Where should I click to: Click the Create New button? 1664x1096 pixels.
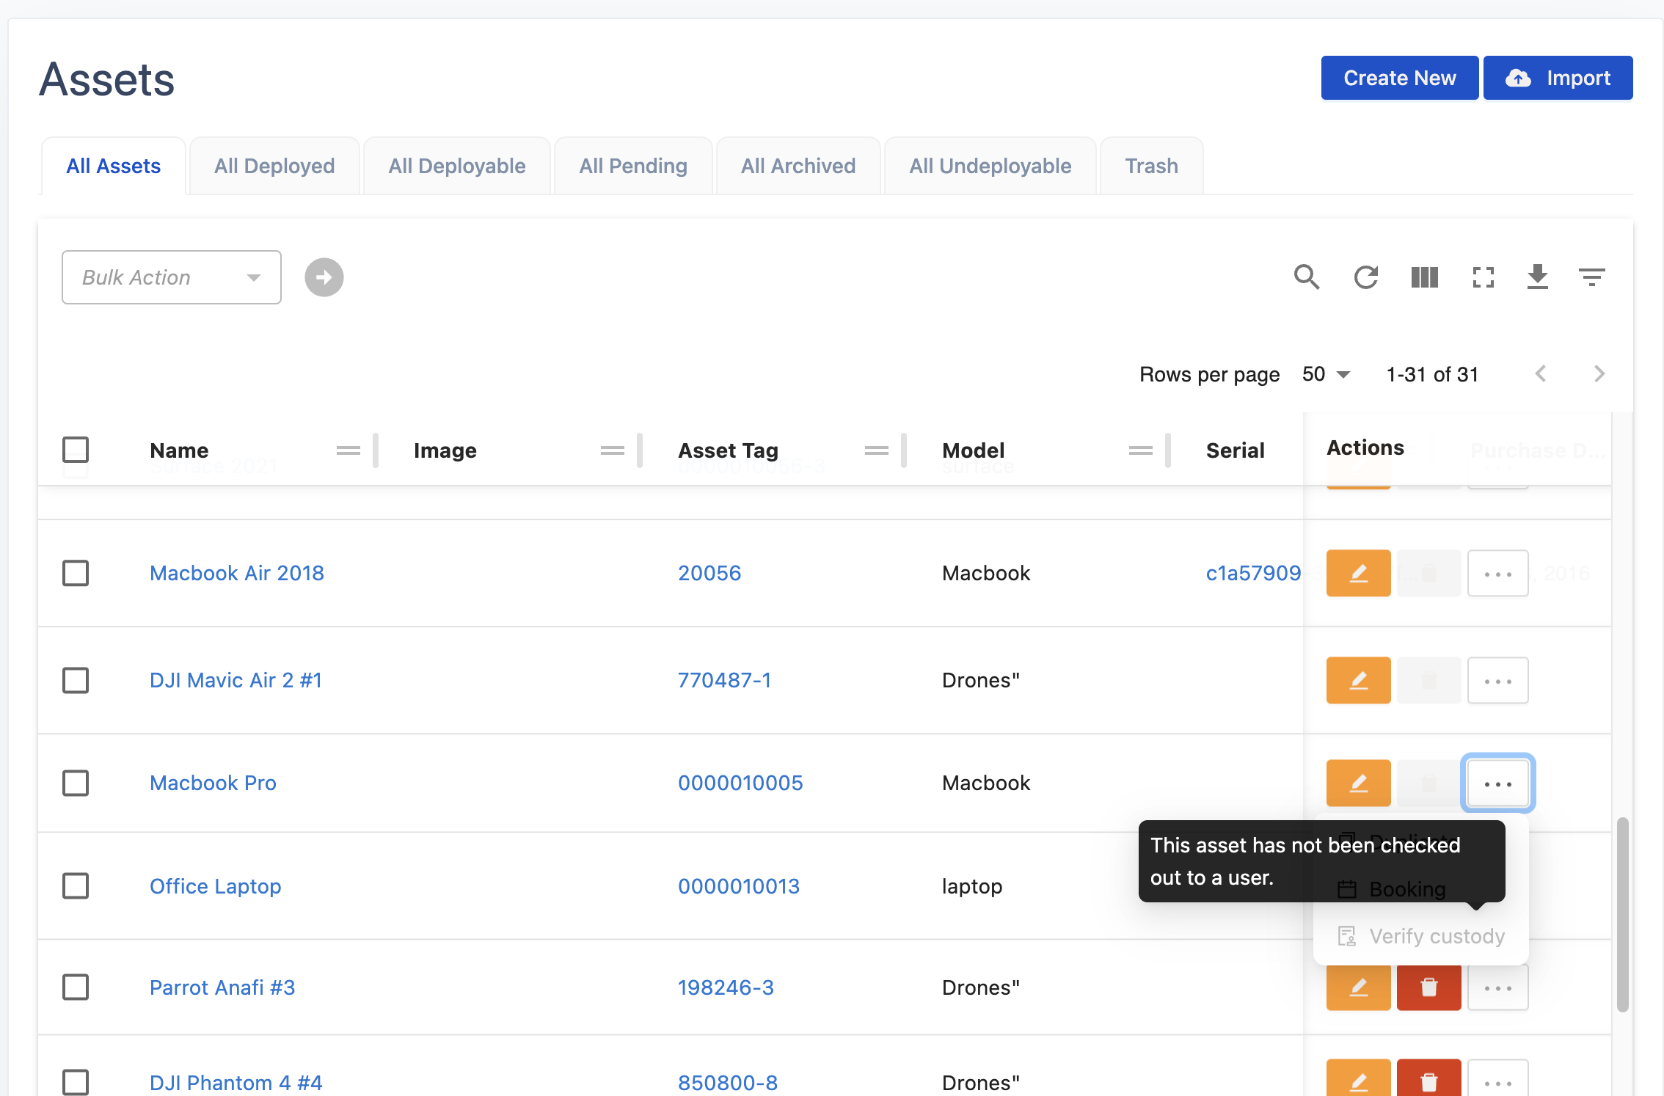point(1399,78)
